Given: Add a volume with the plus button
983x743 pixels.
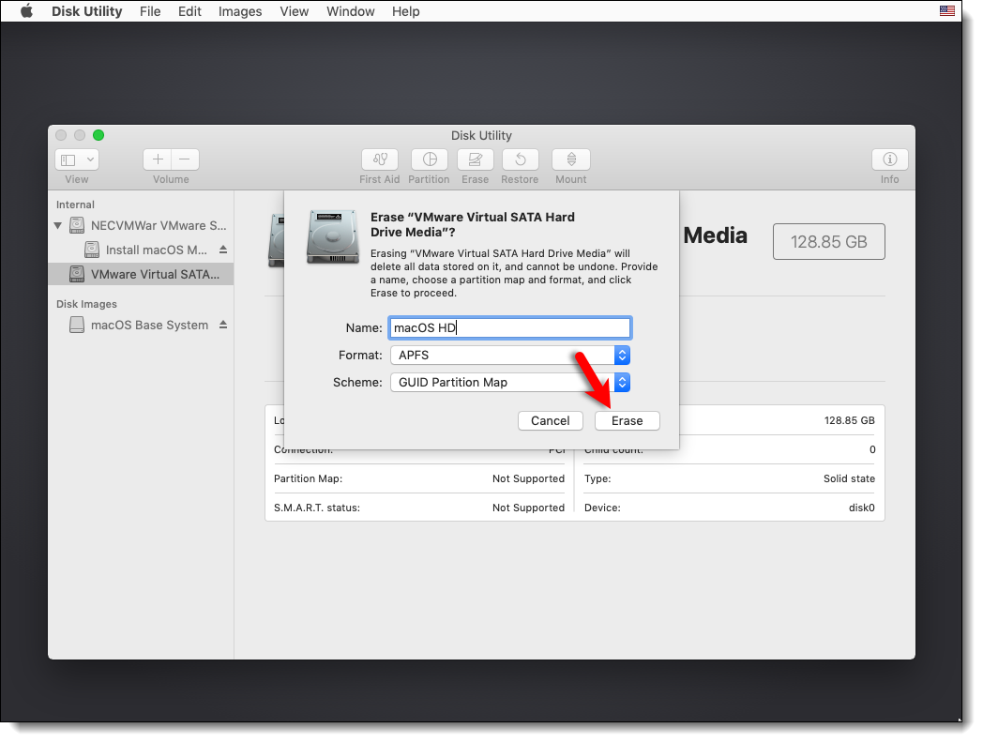Looking at the screenshot, I should pos(158,159).
